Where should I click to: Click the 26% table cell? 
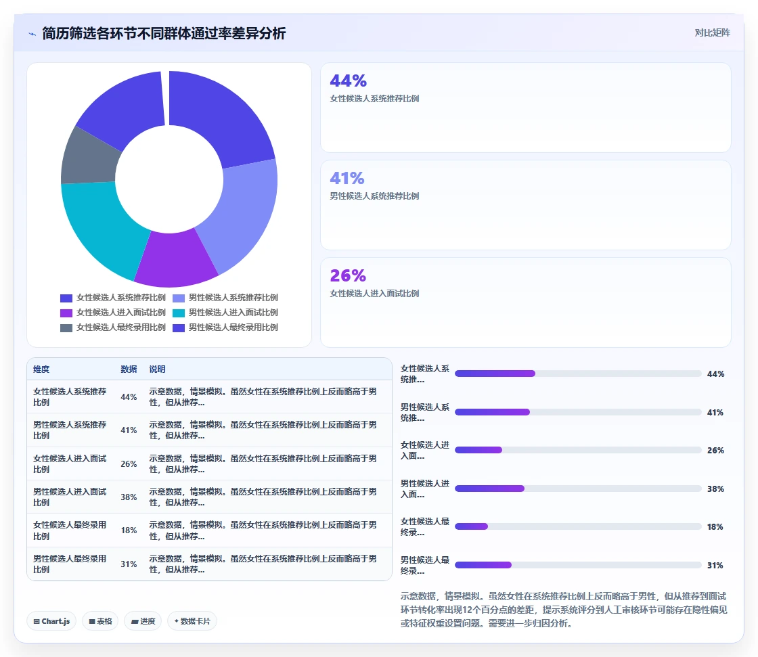click(x=129, y=464)
